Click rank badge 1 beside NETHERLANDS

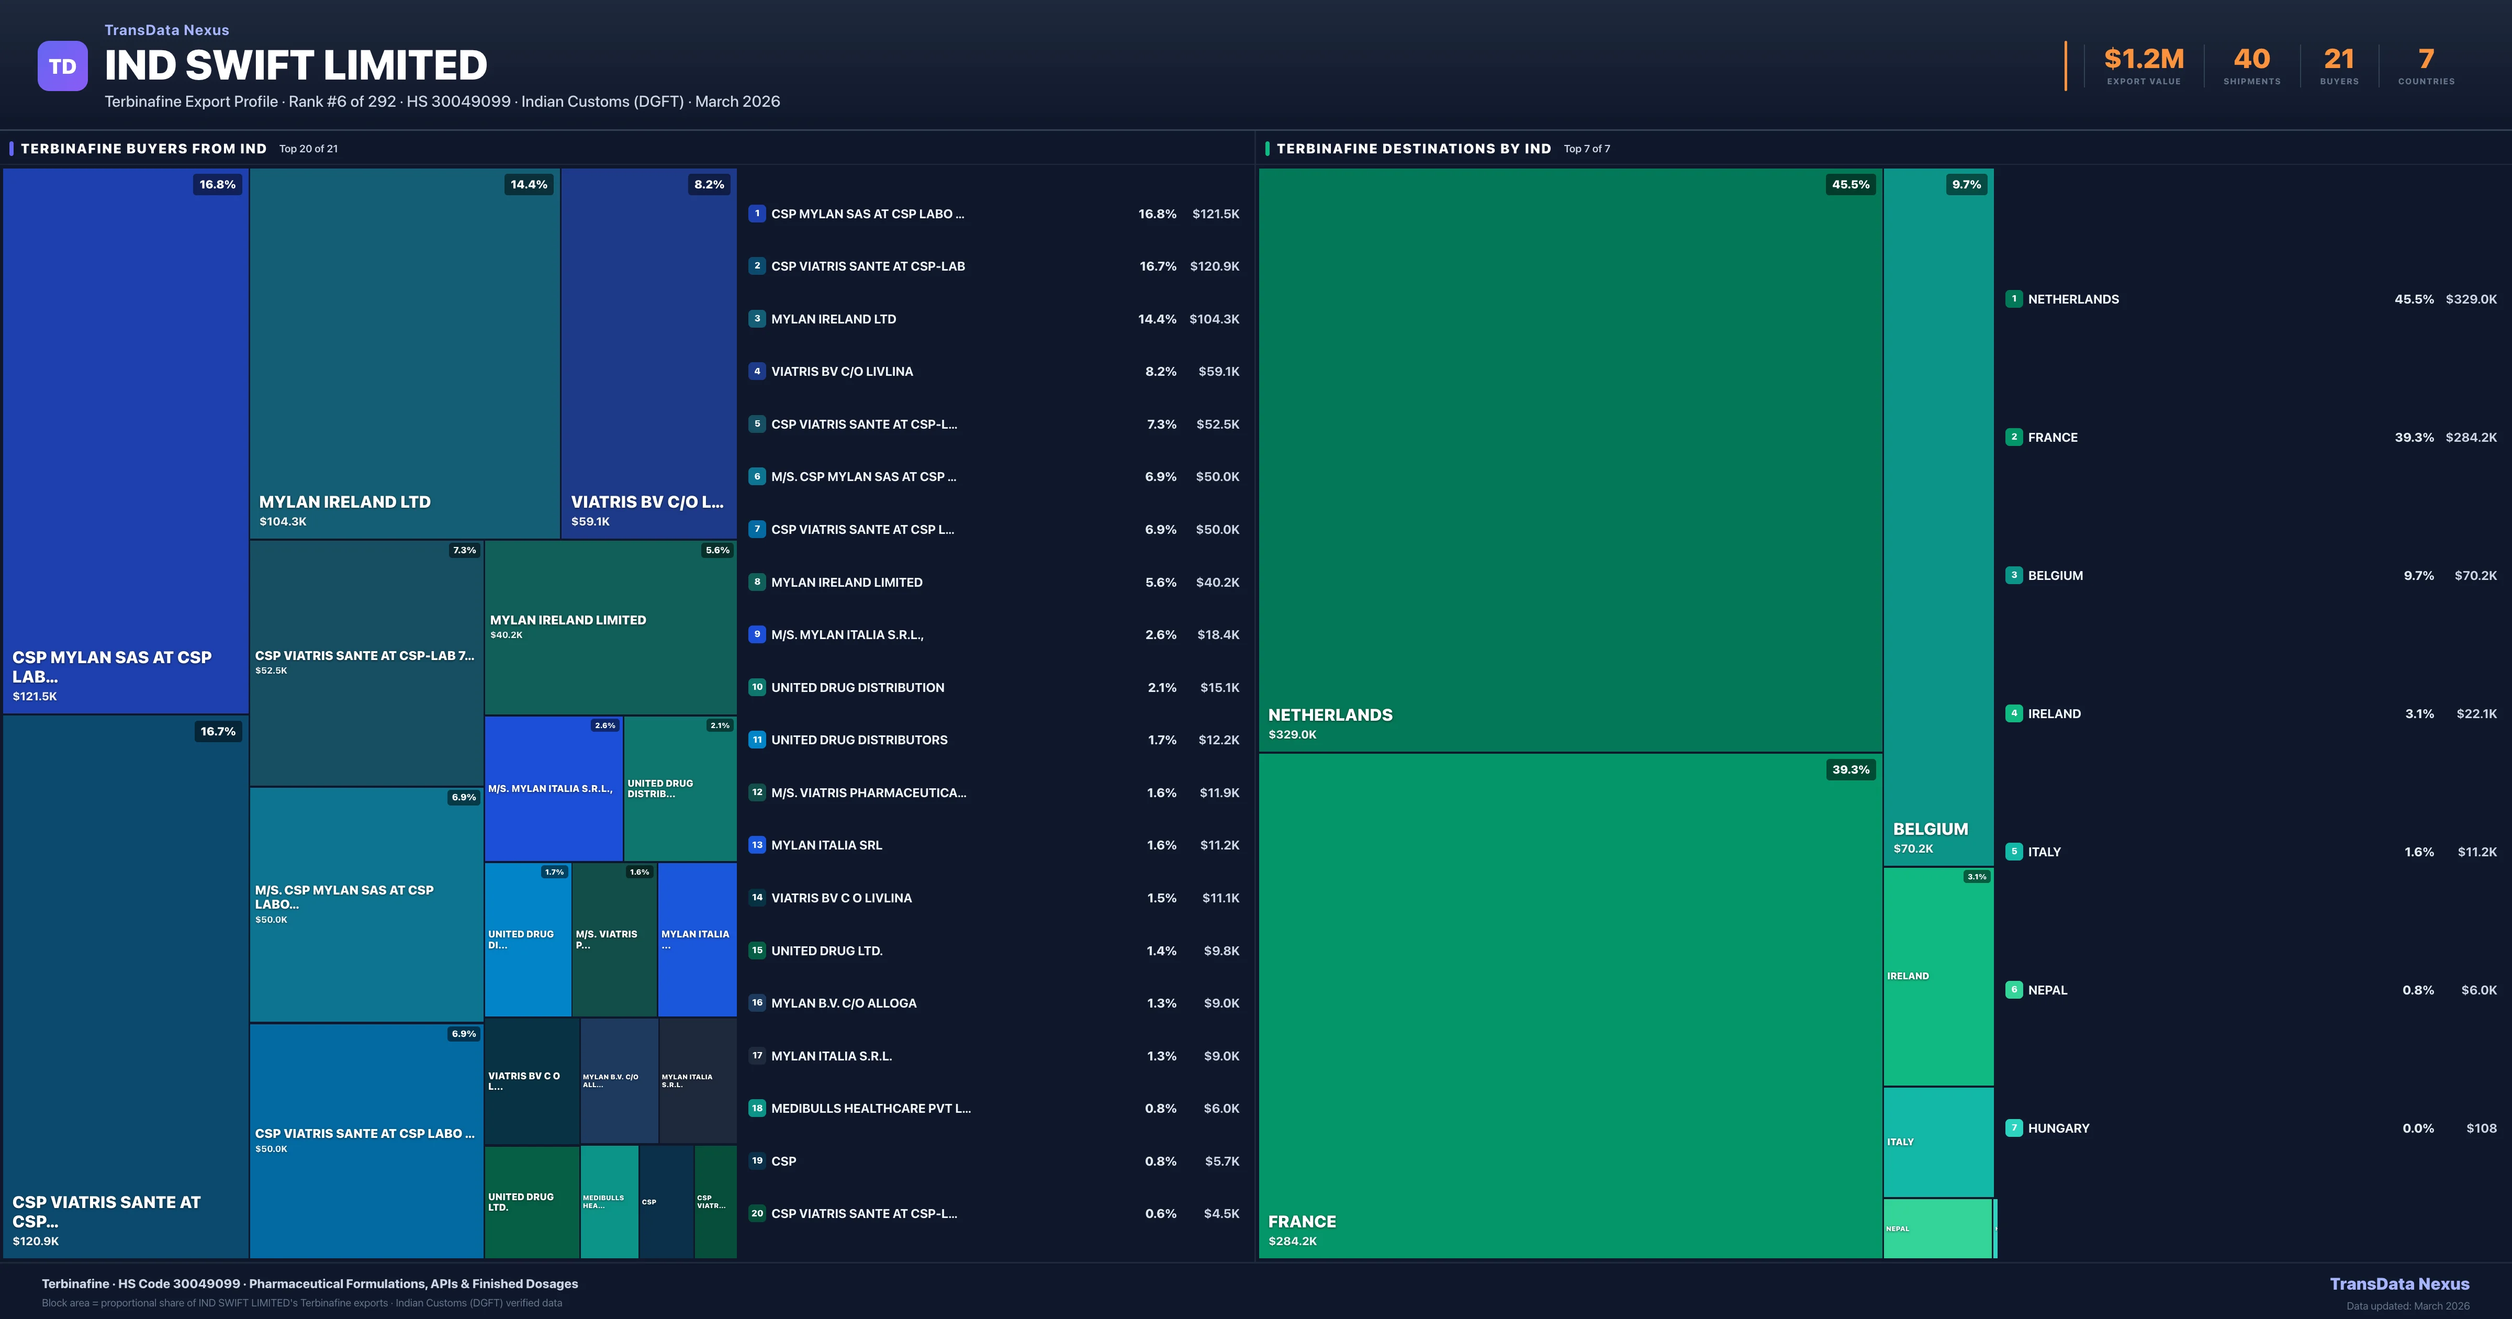pos(2014,299)
